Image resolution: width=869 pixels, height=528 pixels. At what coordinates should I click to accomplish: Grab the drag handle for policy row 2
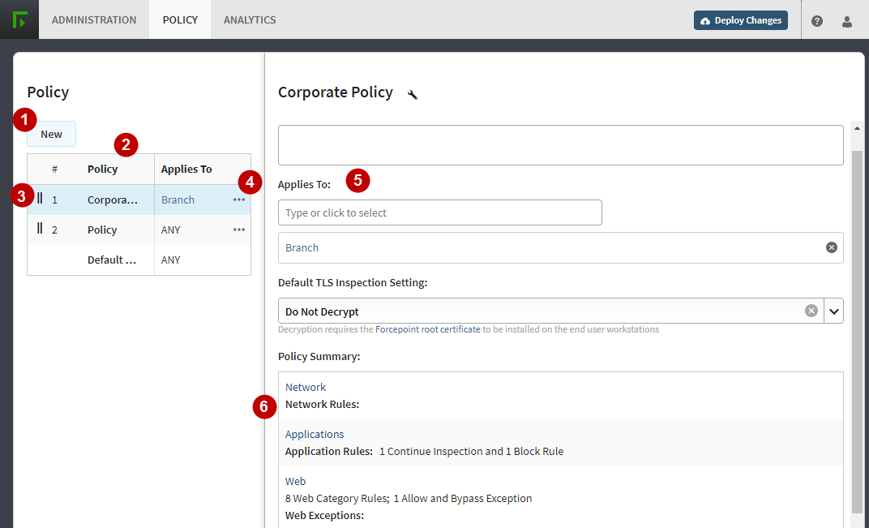pyautogui.click(x=40, y=228)
